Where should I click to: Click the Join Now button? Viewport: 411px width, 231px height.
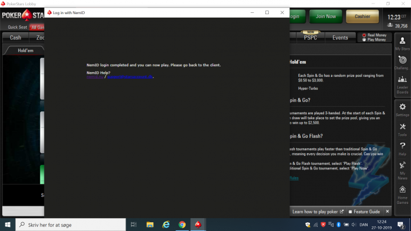[x=326, y=16]
